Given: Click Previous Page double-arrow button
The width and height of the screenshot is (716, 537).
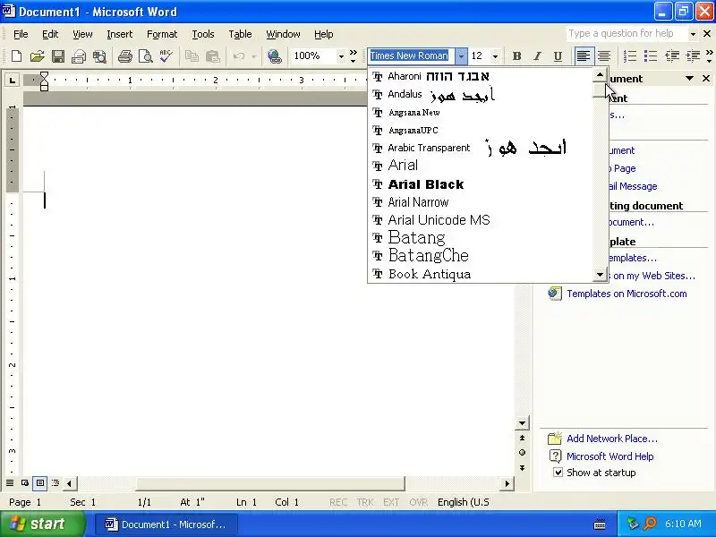Looking at the screenshot, I should (522, 438).
